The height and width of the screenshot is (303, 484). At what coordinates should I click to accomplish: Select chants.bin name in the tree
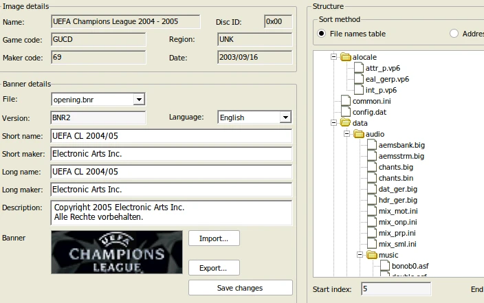tap(396, 178)
